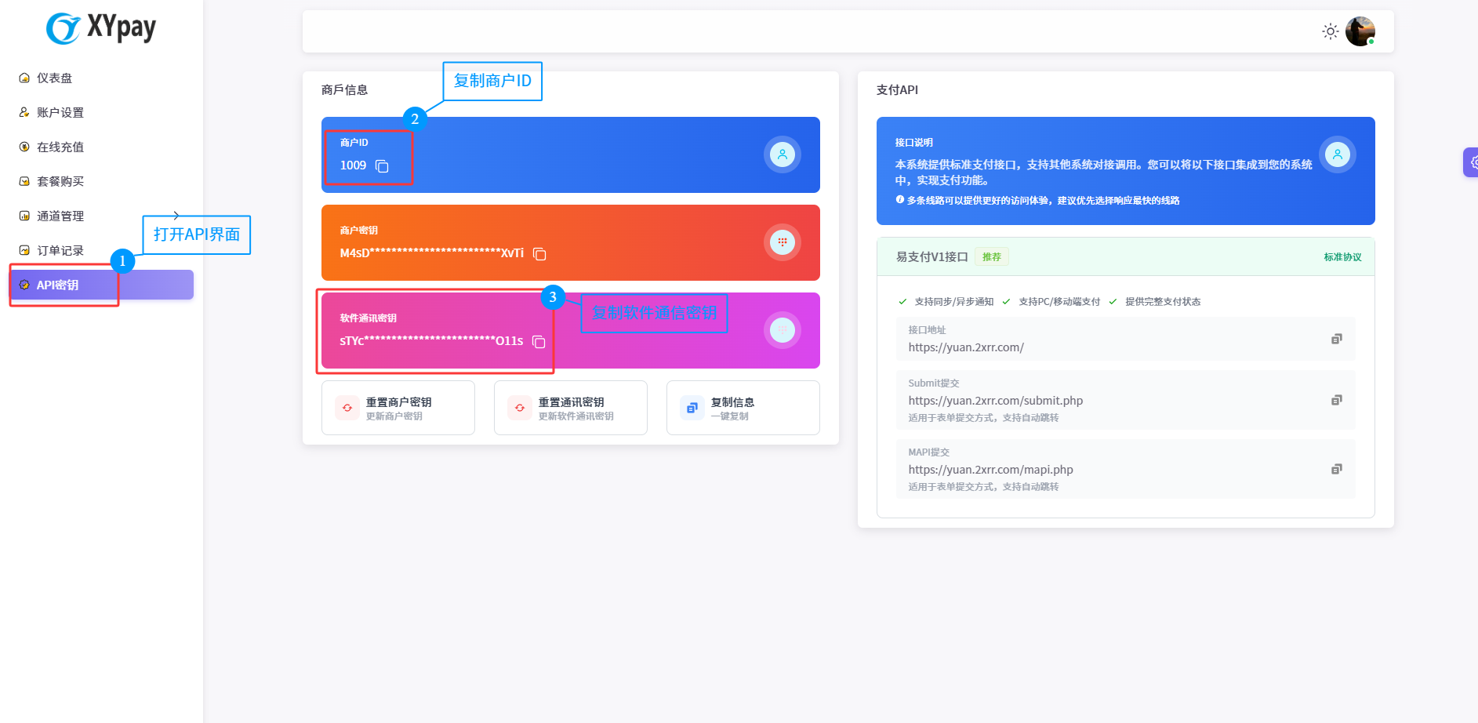The height and width of the screenshot is (723, 1478).
Task: Copy the software communication key icon
Action: click(539, 342)
